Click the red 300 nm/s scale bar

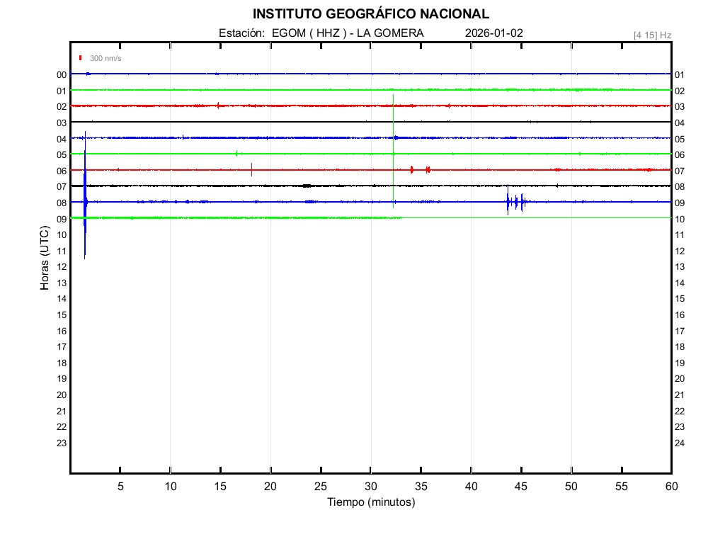[x=81, y=58]
